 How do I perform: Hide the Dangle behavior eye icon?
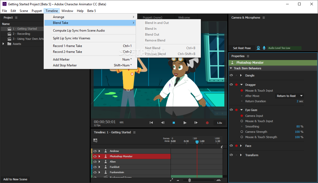pyautogui.click(x=232, y=75)
